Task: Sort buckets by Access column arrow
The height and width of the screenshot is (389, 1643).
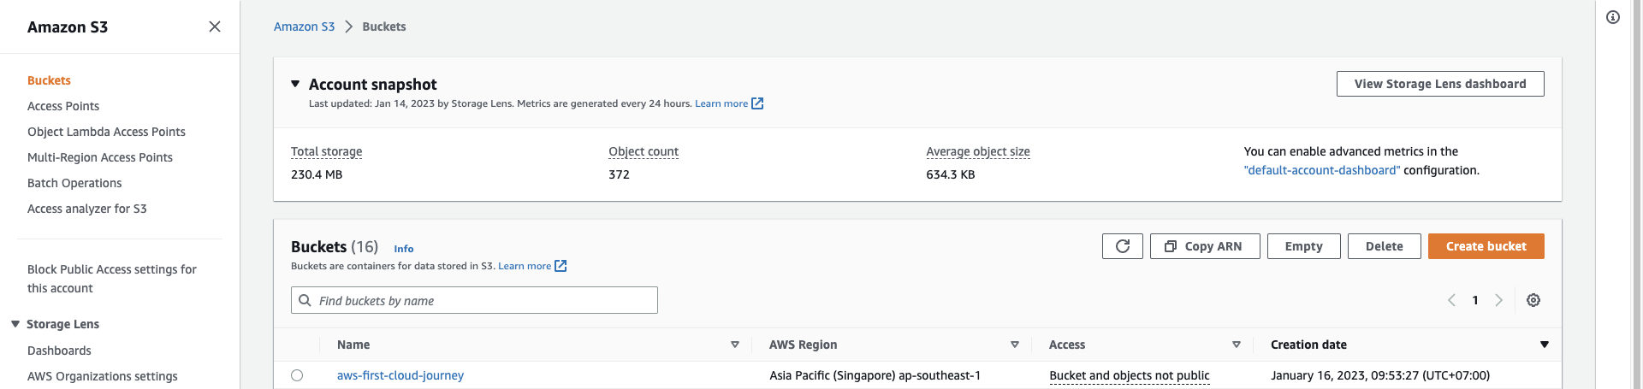Action: (x=1237, y=345)
